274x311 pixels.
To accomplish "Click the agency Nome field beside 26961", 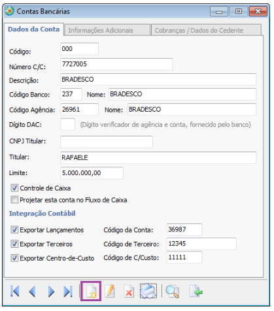I will point(192,109).
